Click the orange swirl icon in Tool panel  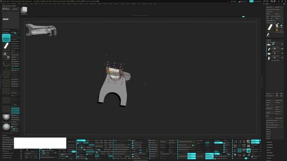tap(277, 30)
